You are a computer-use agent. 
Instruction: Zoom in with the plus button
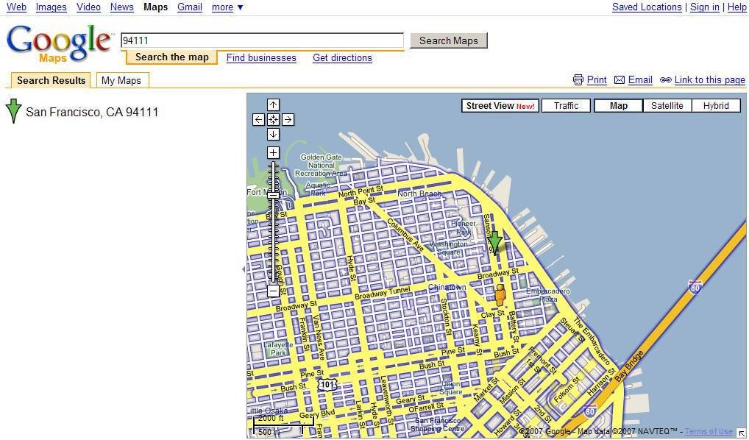tap(273, 153)
